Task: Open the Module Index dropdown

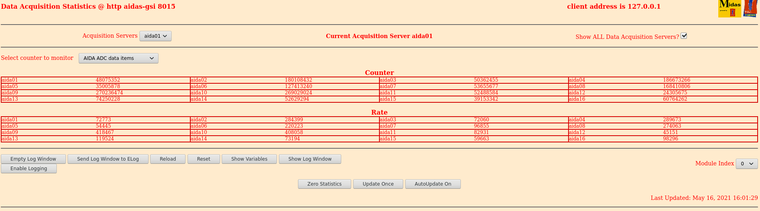Action: pyautogui.click(x=747, y=163)
